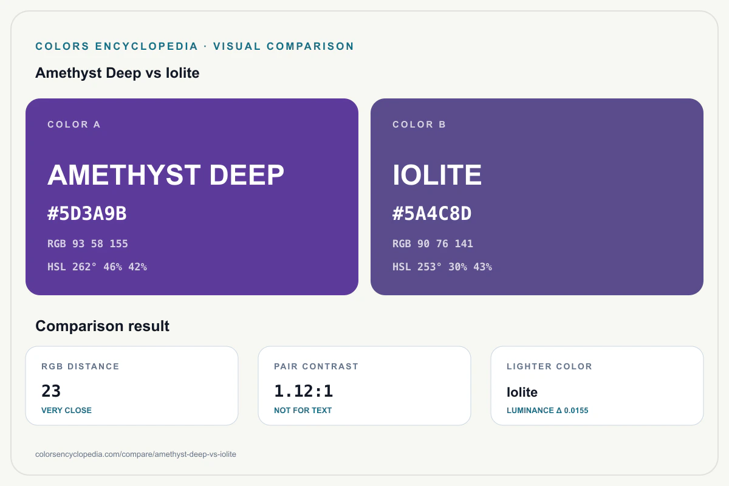Click the VERY CLOSE label
This screenshot has width=729, height=486.
(x=66, y=410)
